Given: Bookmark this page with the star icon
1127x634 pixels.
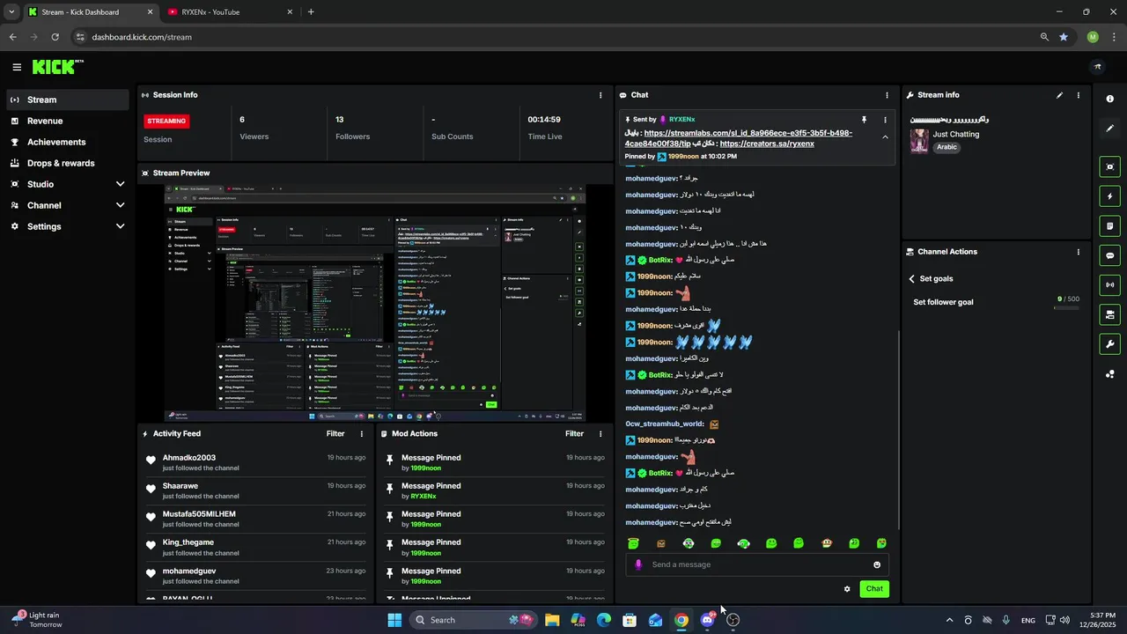Looking at the screenshot, I should (1064, 37).
